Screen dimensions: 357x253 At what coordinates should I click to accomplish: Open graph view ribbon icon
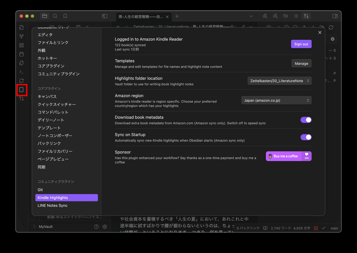point(21,36)
